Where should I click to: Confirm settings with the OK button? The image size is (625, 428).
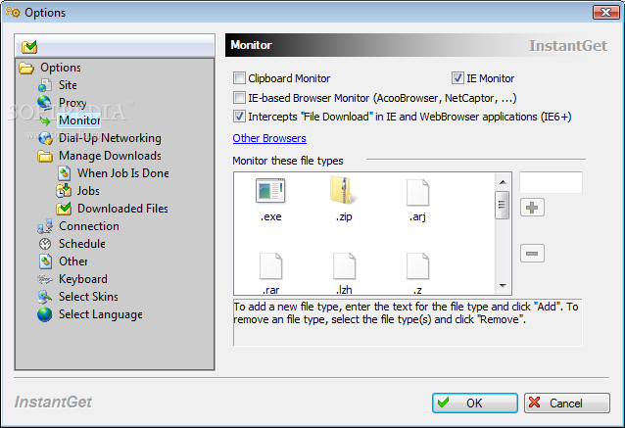(x=475, y=403)
